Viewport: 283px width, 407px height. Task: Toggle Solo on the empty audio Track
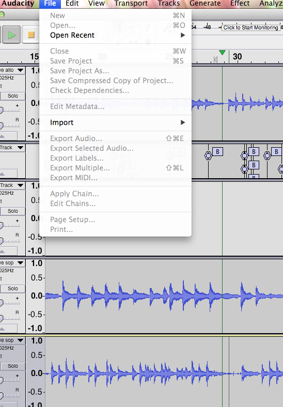pyautogui.click(x=13, y=211)
